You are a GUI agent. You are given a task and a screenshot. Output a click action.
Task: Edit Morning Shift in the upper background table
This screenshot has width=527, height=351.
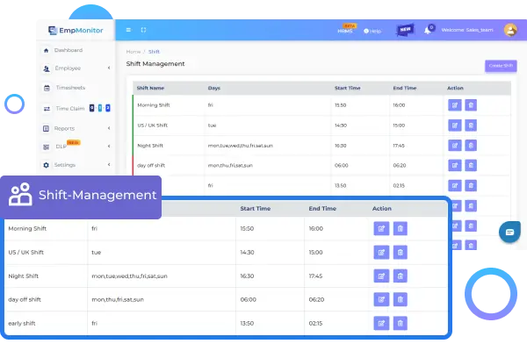pos(454,104)
